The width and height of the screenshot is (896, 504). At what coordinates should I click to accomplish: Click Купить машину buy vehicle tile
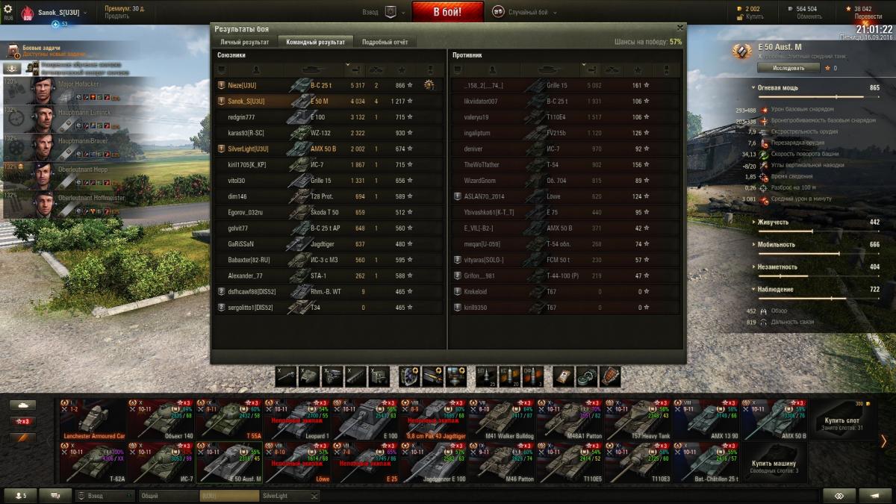point(774,462)
